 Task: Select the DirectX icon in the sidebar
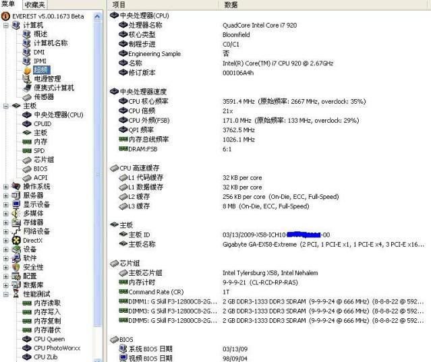point(17,240)
